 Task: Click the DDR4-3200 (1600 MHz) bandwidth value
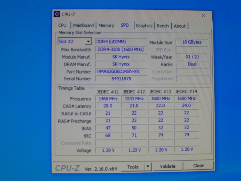[120, 49]
